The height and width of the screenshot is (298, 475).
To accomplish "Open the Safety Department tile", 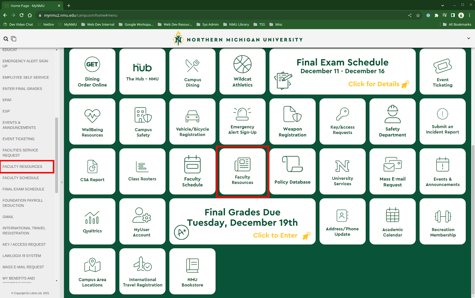I will pyautogui.click(x=392, y=122).
